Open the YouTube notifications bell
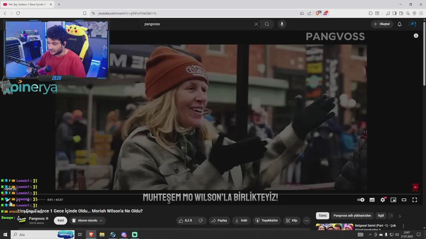This screenshot has width=426, height=239. click(x=400, y=24)
